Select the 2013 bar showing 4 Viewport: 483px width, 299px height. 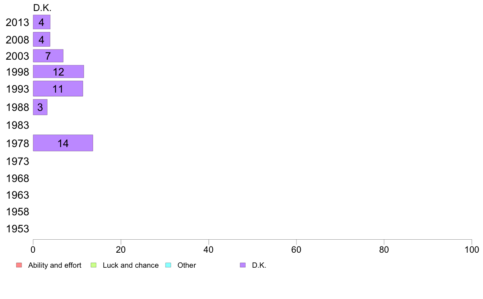click(x=41, y=22)
